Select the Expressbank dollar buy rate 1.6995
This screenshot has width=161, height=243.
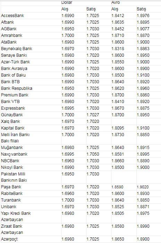click(x=68, y=108)
